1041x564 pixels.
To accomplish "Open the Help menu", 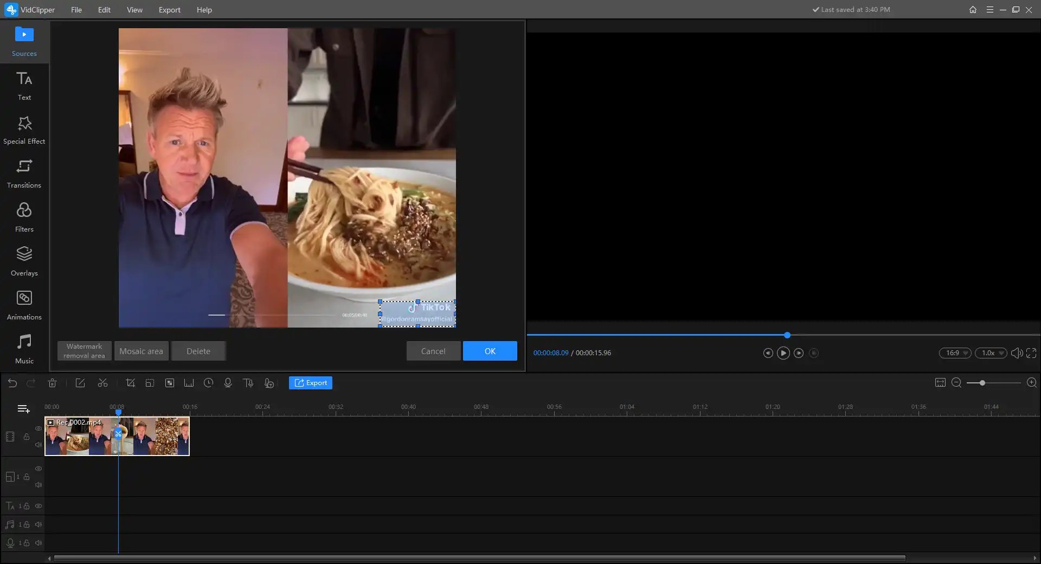I will [204, 10].
